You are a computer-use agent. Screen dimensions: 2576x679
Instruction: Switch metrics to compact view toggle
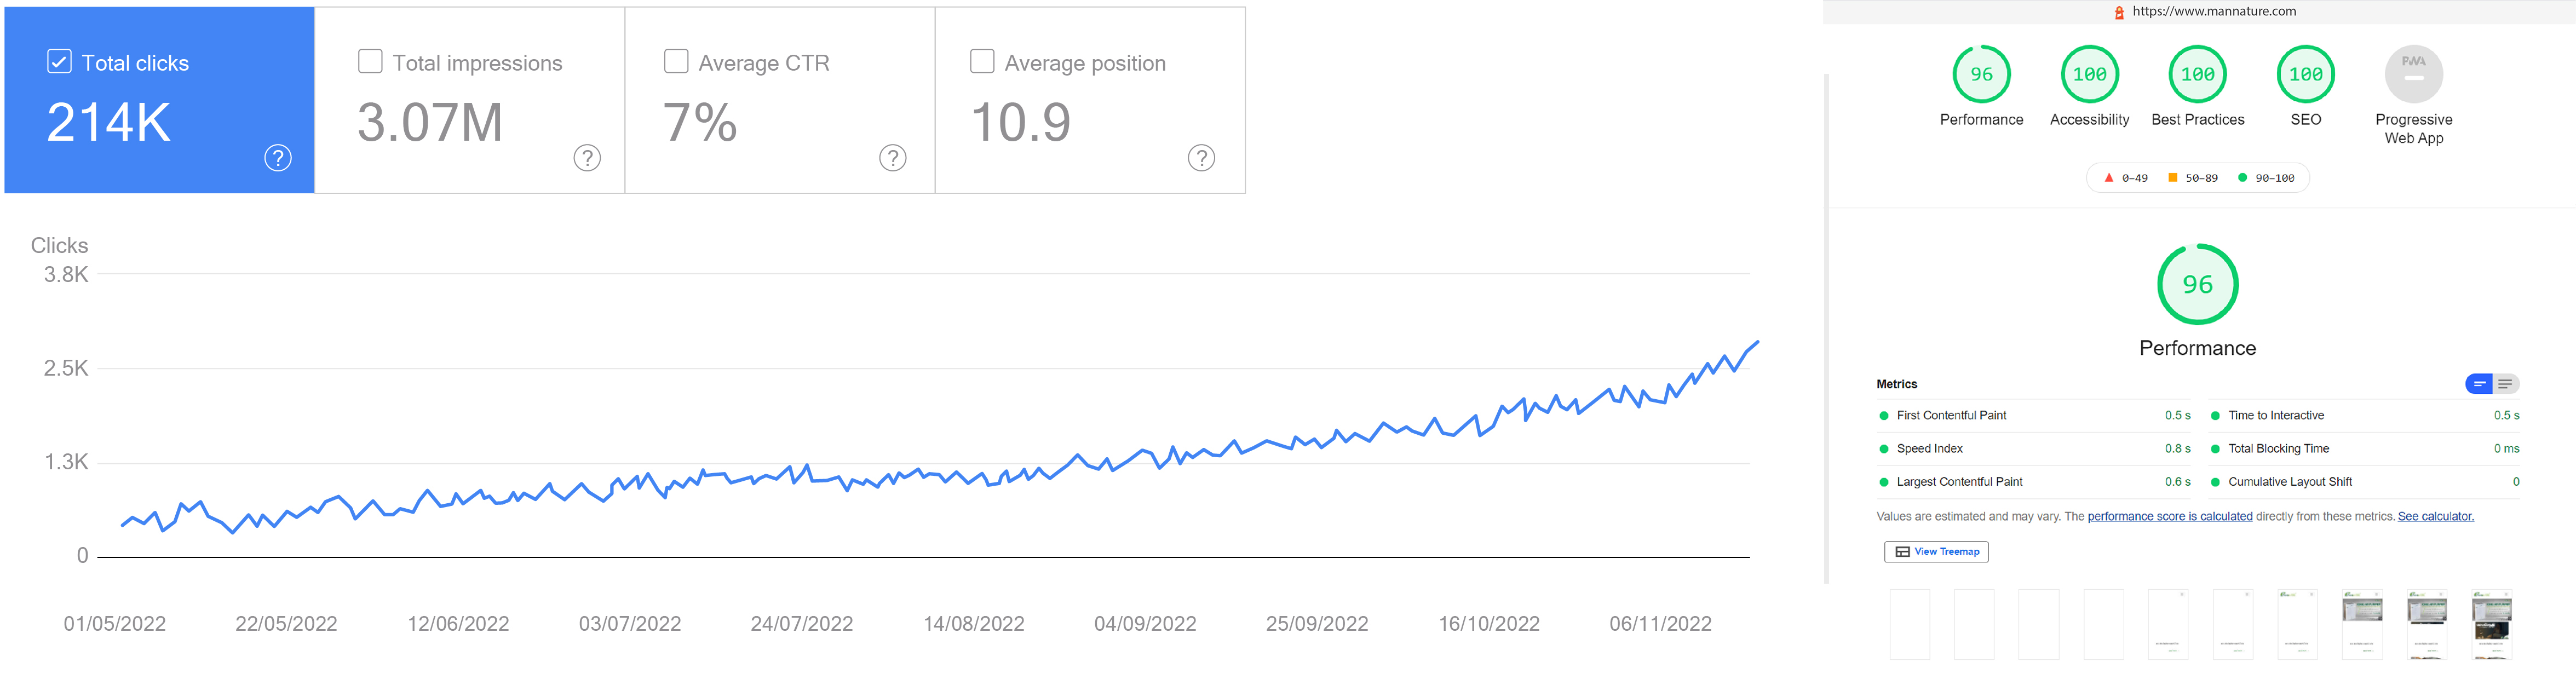tap(2479, 384)
